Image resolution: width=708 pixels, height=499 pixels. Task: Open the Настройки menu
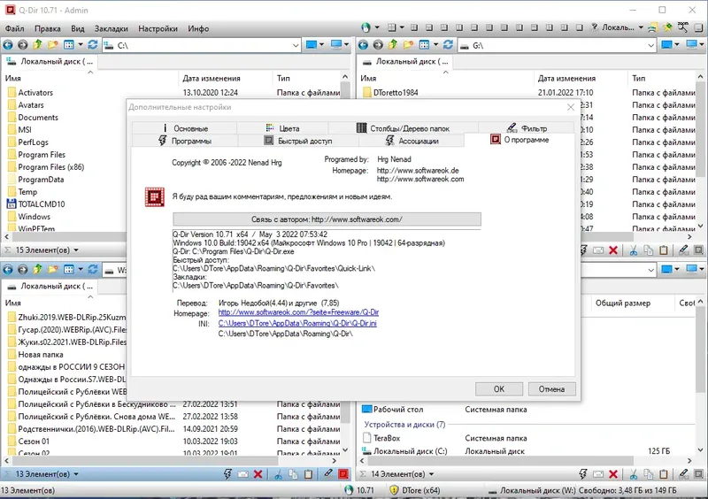(158, 28)
